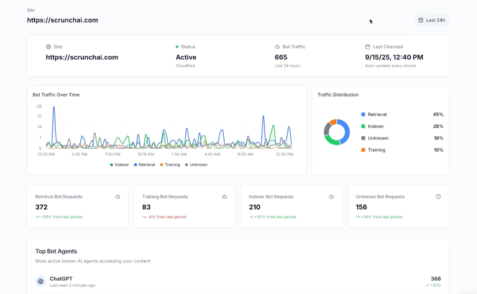The image size is (477, 294).
Task: Click the https://scrunchai.com link in site card
Action: tap(82, 57)
